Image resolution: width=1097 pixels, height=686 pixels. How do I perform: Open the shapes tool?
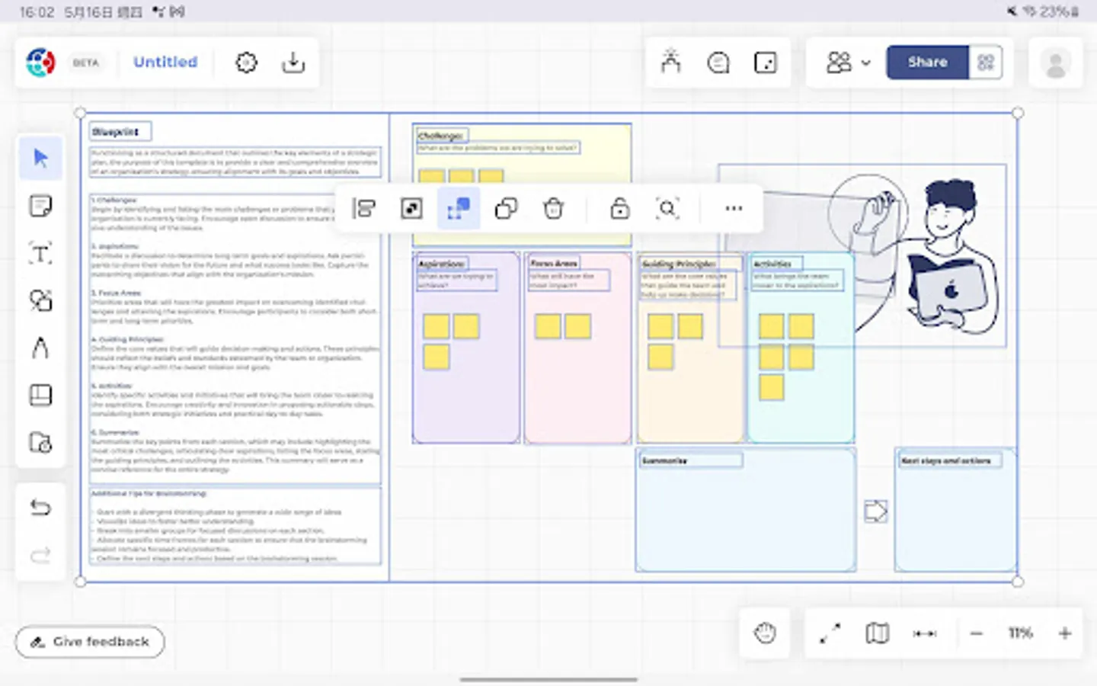pyautogui.click(x=40, y=300)
